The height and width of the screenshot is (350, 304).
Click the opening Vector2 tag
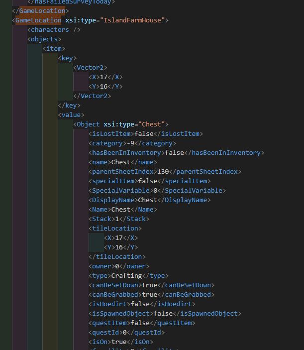(90, 68)
